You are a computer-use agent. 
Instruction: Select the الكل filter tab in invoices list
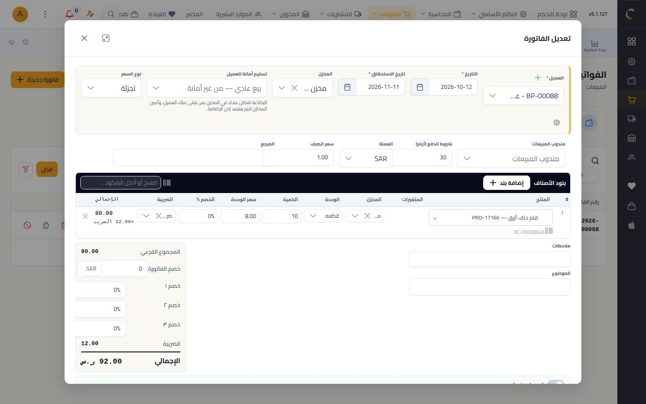[47, 169]
